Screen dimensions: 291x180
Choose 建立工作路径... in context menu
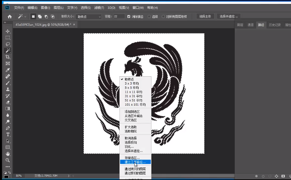coord(135,162)
